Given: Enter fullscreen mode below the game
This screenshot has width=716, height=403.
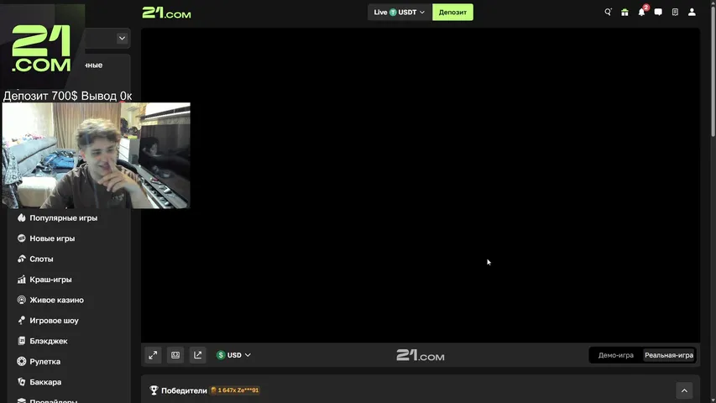Looking at the screenshot, I should pos(153,355).
